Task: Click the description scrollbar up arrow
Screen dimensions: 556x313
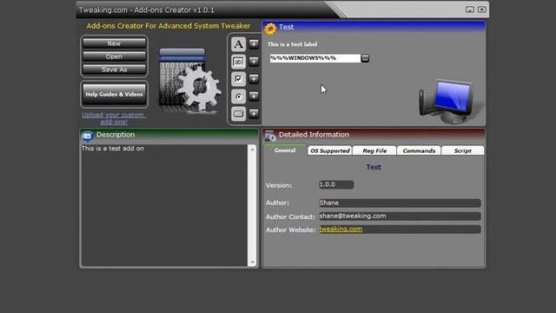Action: (253, 150)
